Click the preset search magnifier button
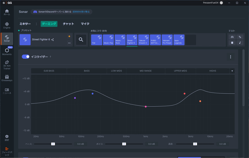Image resolution: width=249 pixels, height=158 pixels. [x=81, y=40]
